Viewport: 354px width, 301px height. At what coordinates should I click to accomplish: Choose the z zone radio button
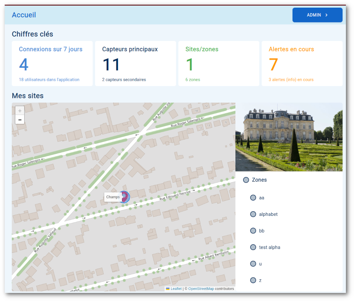253,280
